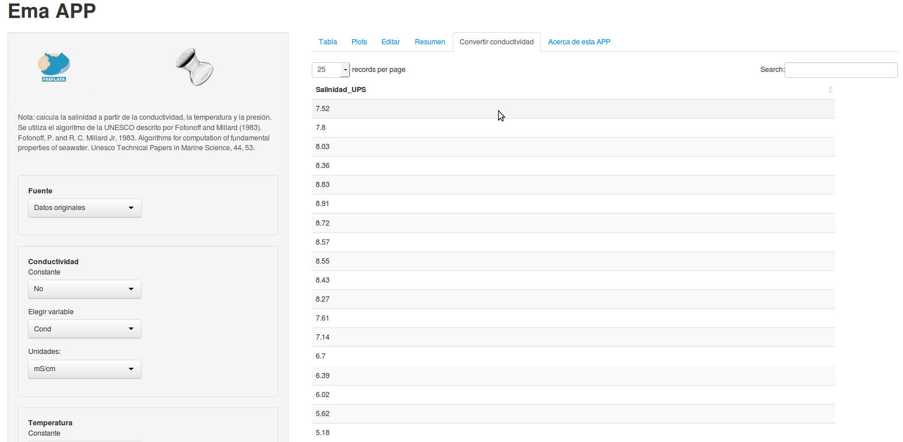Click the Temperatura section heading
Image resolution: width=903 pixels, height=442 pixels.
[50, 423]
